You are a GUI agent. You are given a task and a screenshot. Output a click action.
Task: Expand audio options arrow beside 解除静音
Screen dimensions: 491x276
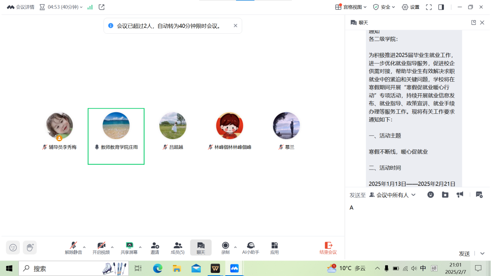(x=84, y=247)
